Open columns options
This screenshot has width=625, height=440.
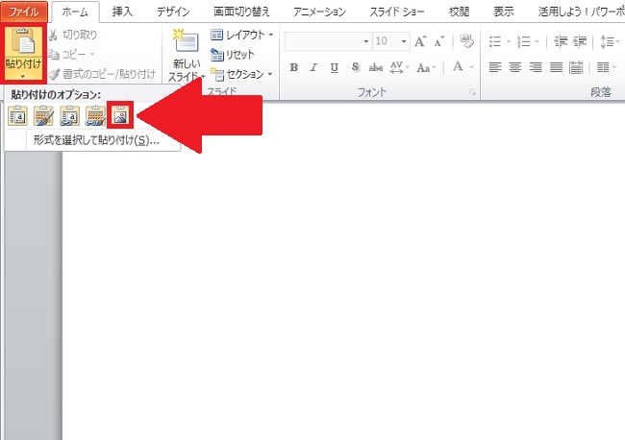click(x=607, y=67)
